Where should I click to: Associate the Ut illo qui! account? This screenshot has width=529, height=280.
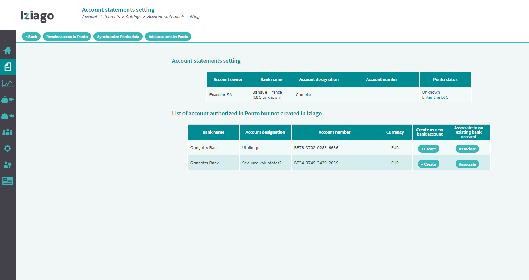pyautogui.click(x=467, y=149)
